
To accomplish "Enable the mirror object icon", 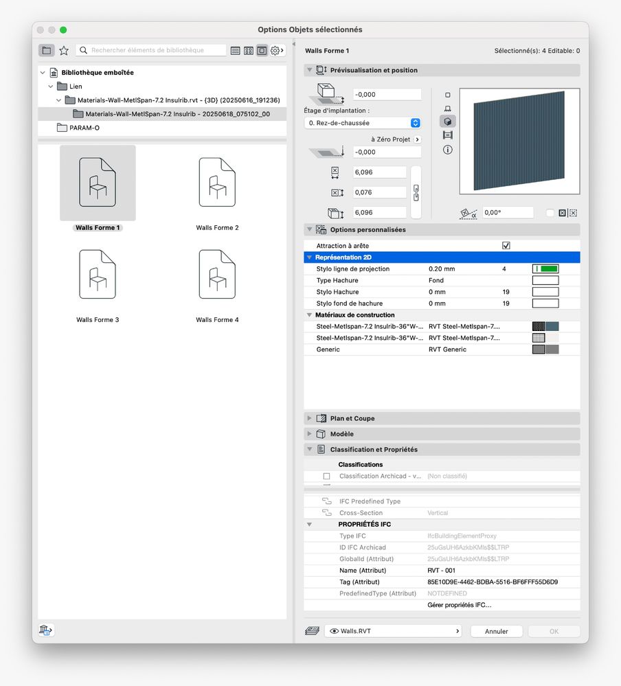I will pyautogui.click(x=563, y=213).
